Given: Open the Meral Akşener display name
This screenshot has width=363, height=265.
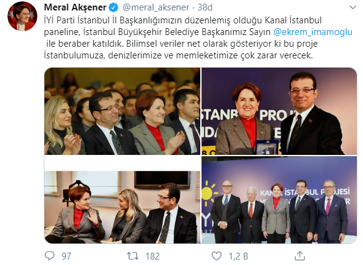Looking at the screenshot, I should [x=75, y=7].
